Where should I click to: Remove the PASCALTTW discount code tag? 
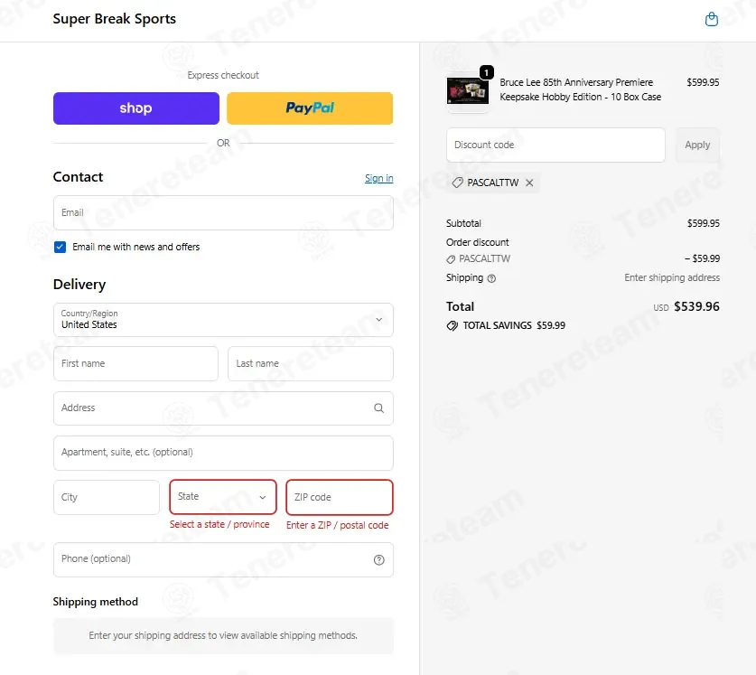click(529, 183)
